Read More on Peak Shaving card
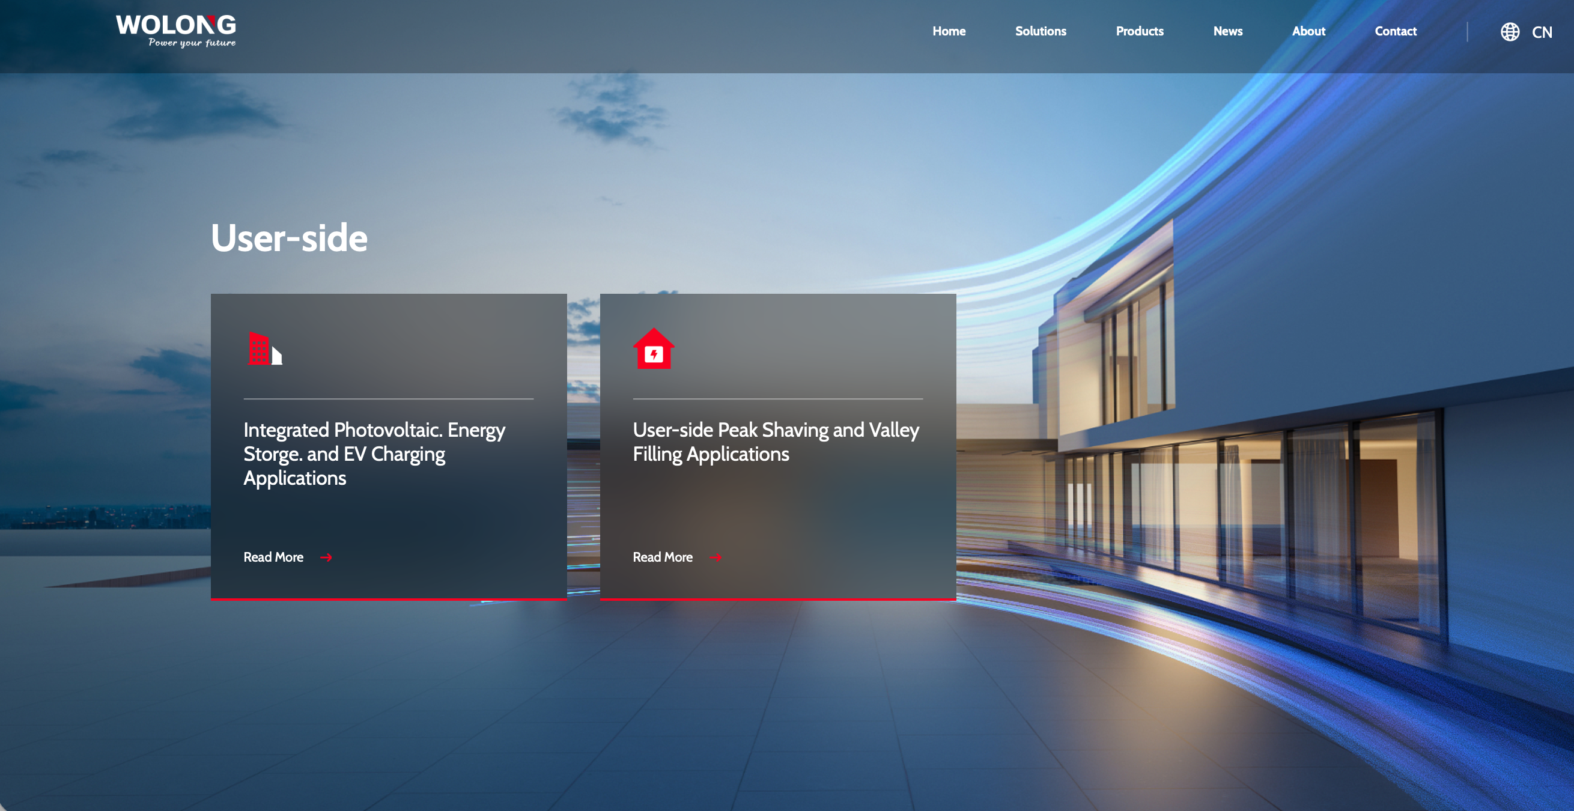This screenshot has width=1574, height=811. (x=663, y=557)
